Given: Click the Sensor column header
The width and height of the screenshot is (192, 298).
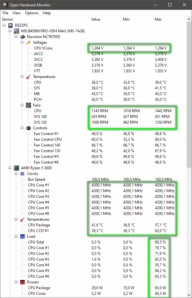Looking at the screenshot, I should (45, 19).
